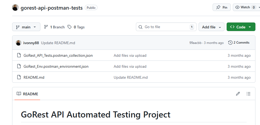Click '3 months ago' beside commit hash 99aacbb
This screenshot has width=260, height=125.
pos(214,43)
